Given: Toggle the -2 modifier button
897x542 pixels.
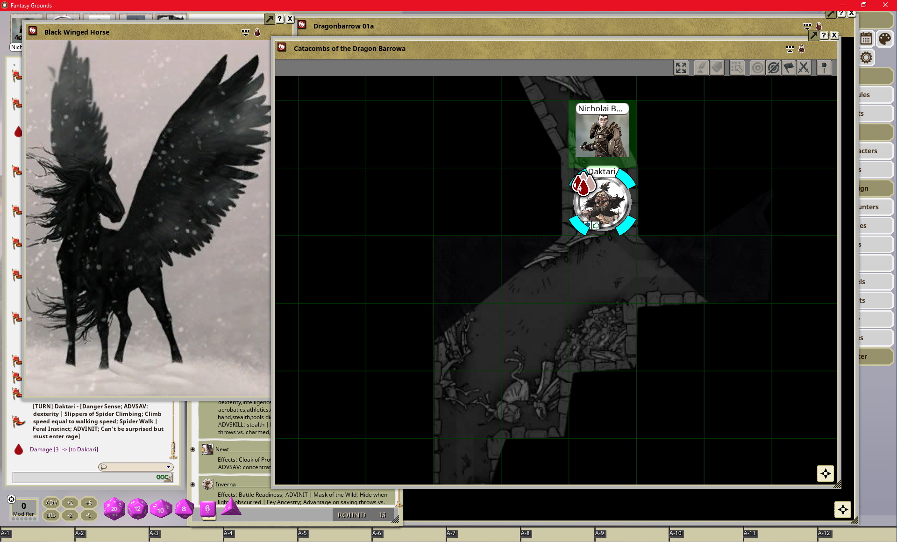Looking at the screenshot, I should click(x=70, y=515).
